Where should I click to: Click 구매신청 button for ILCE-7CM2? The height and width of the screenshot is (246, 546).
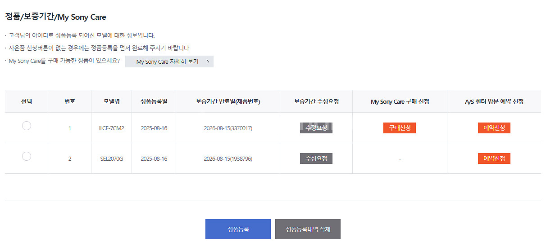coord(400,128)
